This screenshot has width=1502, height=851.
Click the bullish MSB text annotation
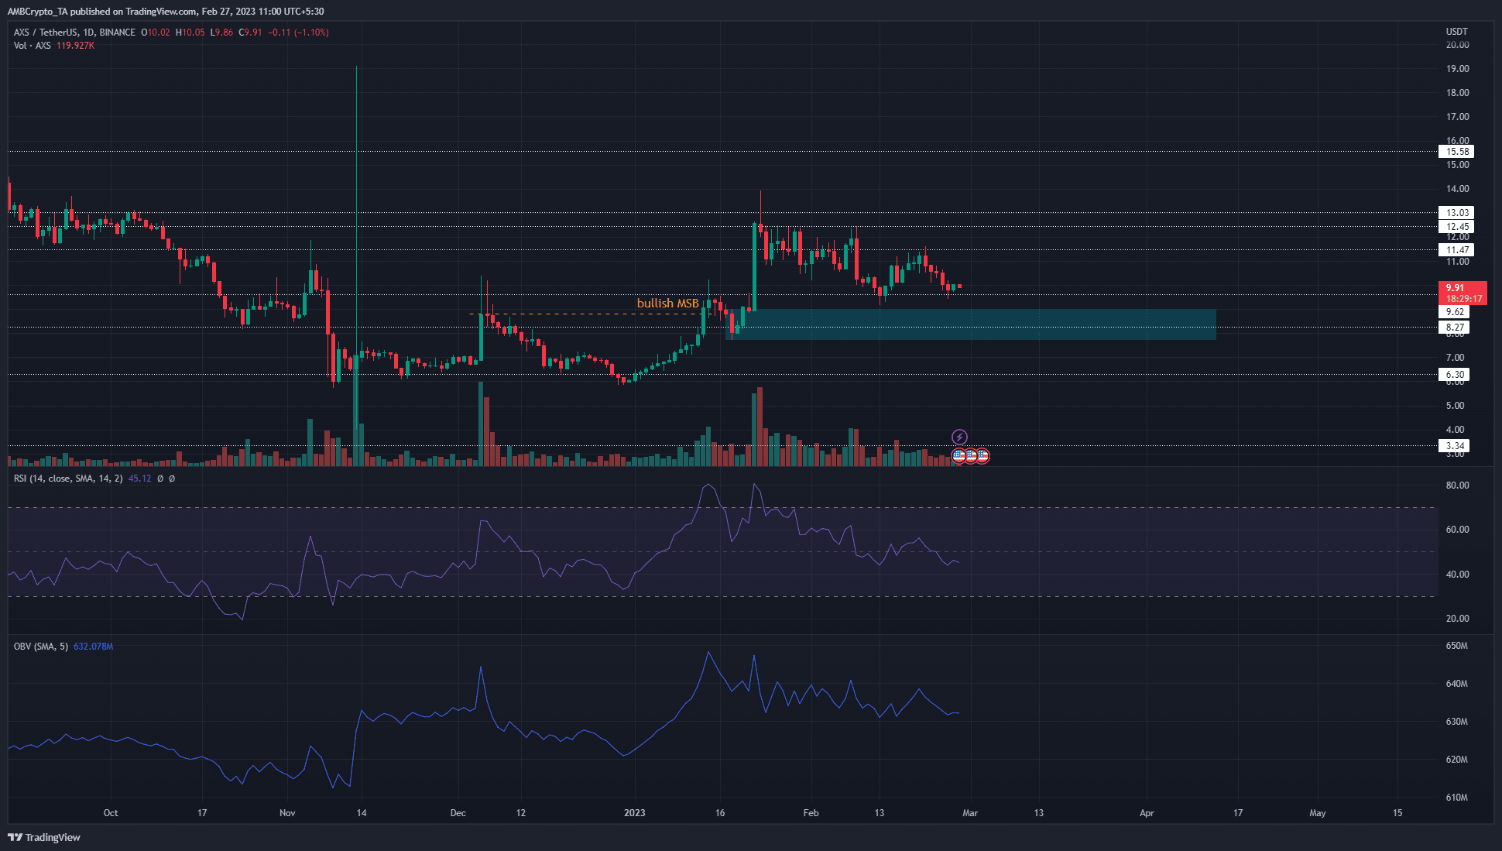point(667,304)
